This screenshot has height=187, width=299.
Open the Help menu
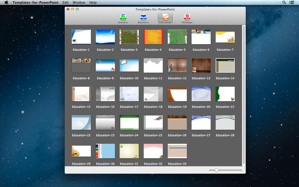(93, 3)
